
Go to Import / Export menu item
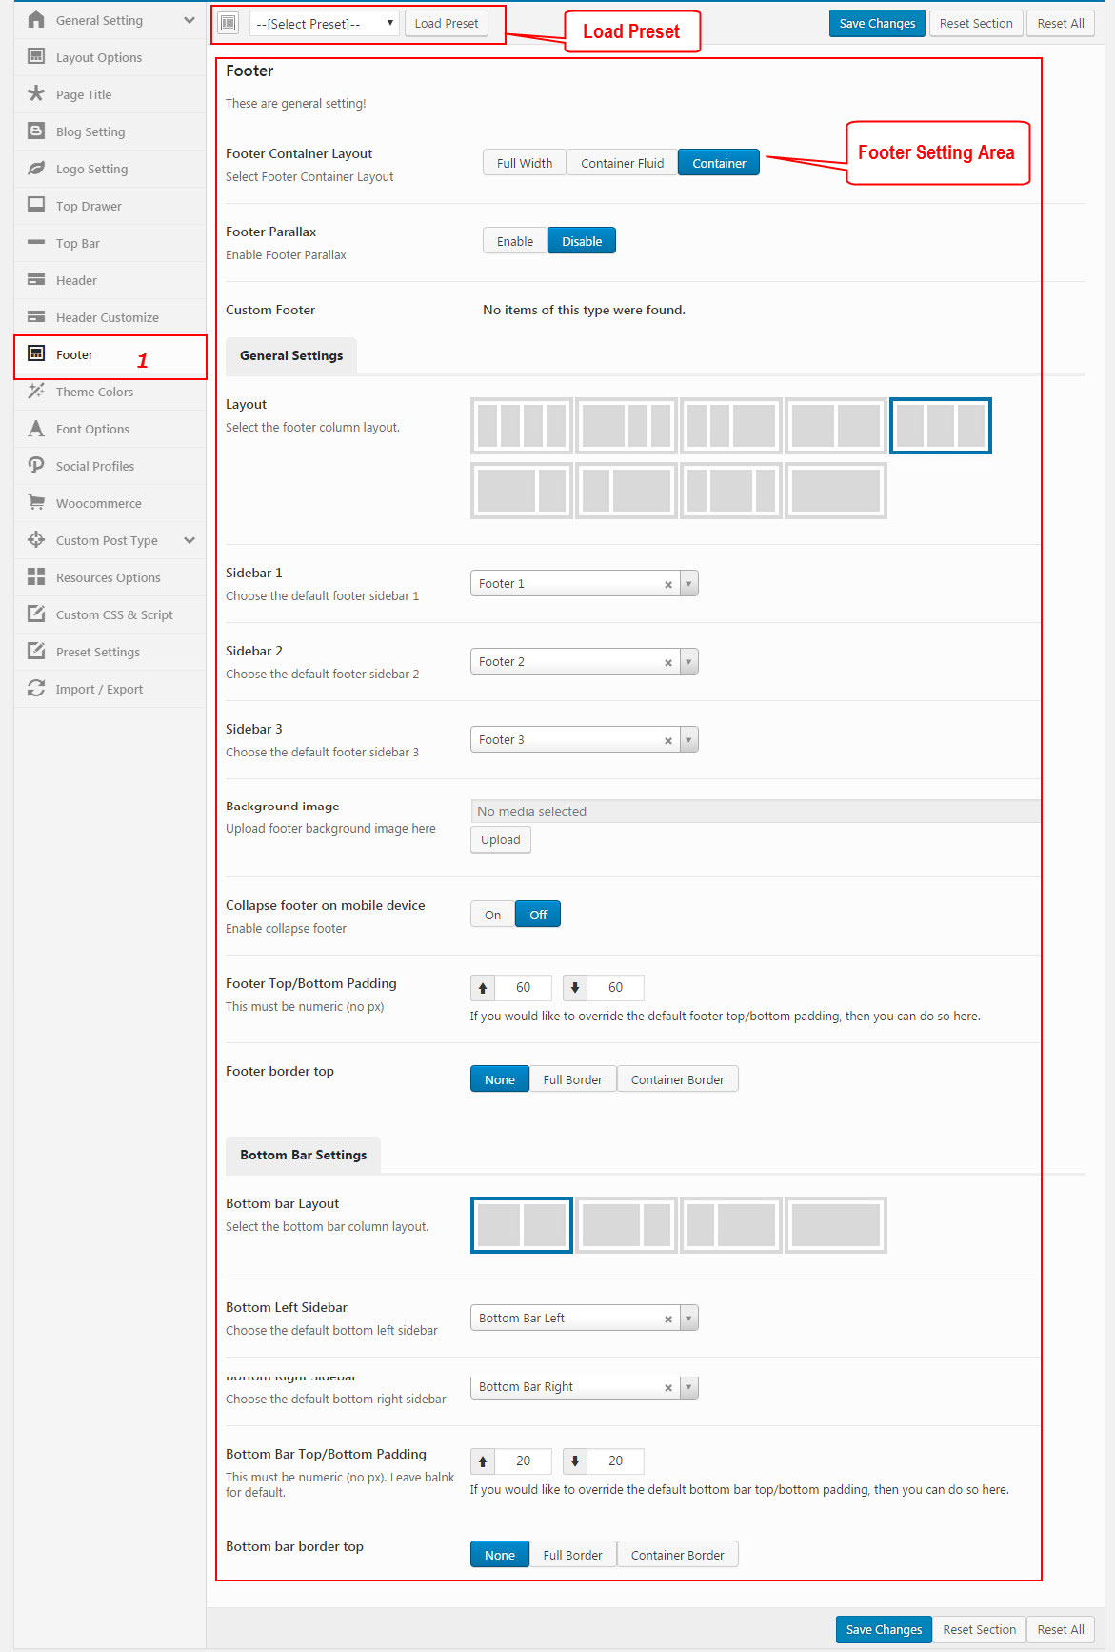[x=110, y=689]
